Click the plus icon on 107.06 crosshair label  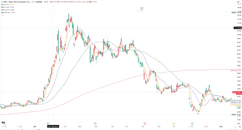(235, 28)
